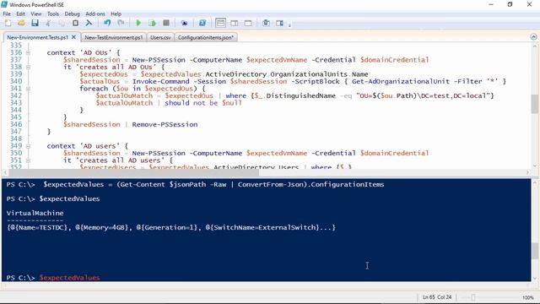Collapse 'creates all AD users' block line 351
The width and height of the screenshot is (540, 304).
point(28,160)
